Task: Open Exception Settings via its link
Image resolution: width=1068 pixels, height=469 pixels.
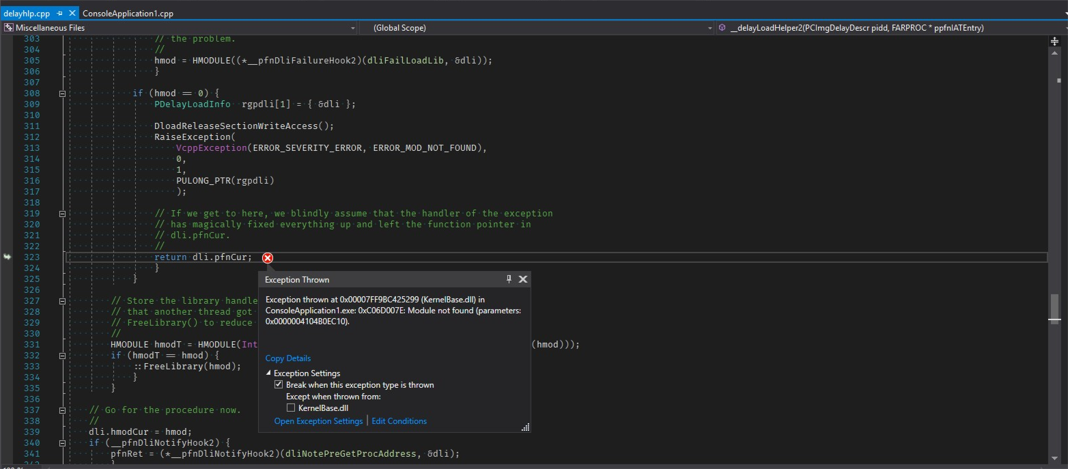Action: coord(318,421)
